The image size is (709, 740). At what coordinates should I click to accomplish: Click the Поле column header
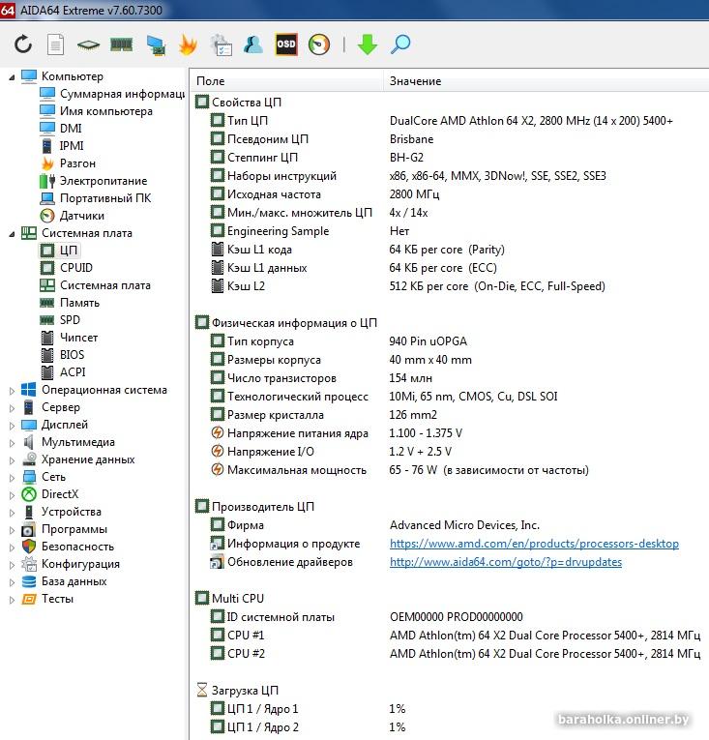coord(211,81)
